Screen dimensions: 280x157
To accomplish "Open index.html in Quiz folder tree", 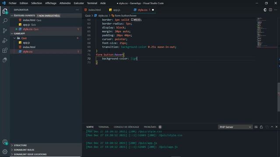I will 45,47.
